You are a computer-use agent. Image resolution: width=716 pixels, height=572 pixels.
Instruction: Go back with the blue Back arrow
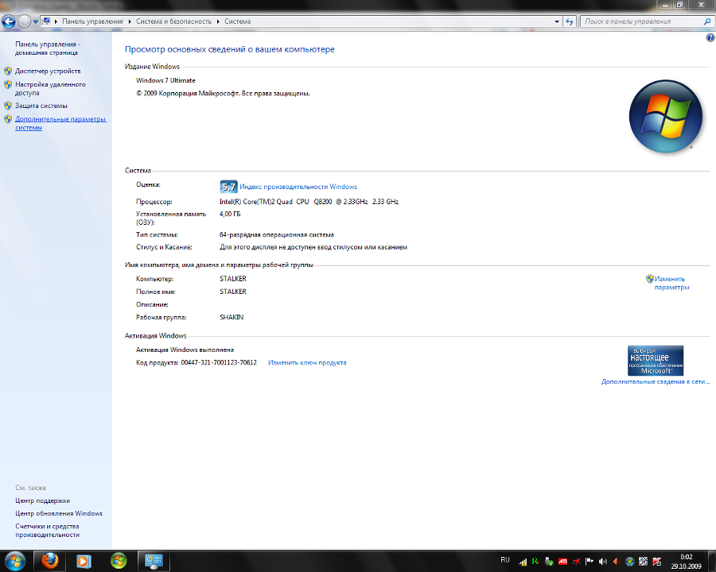pyautogui.click(x=9, y=21)
